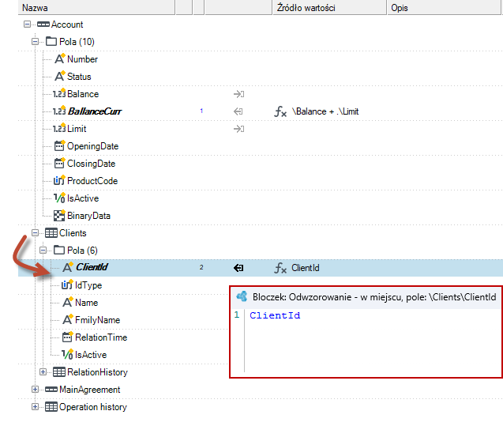This screenshot has height=441, width=503.
Task: Click the dictionary icon beside ProductCode
Action: pos(59,180)
